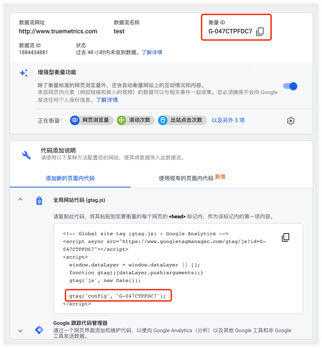Click the stream ID 1884434881
This screenshot has width=322, height=348.
pyautogui.click(x=33, y=52)
